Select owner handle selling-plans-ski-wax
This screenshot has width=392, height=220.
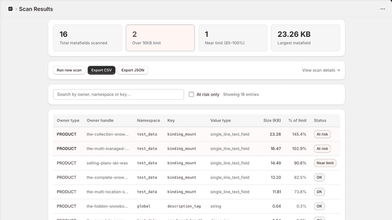(107, 163)
